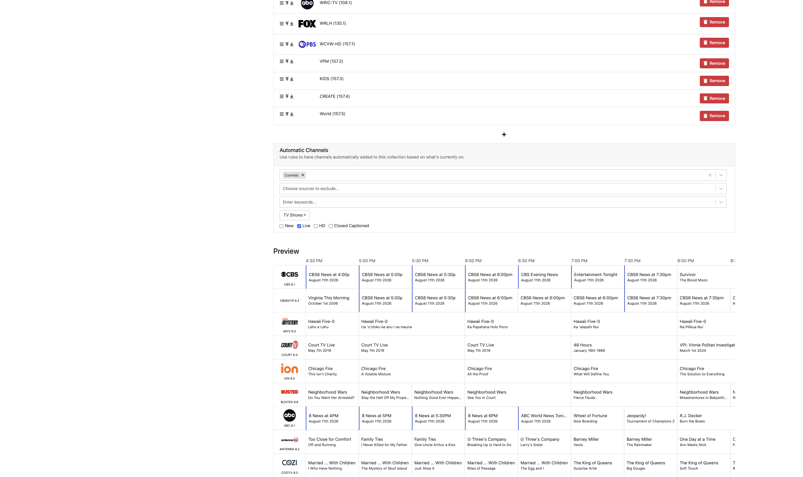Move World (157.5) to top
The image size is (803, 477).
pos(287,114)
